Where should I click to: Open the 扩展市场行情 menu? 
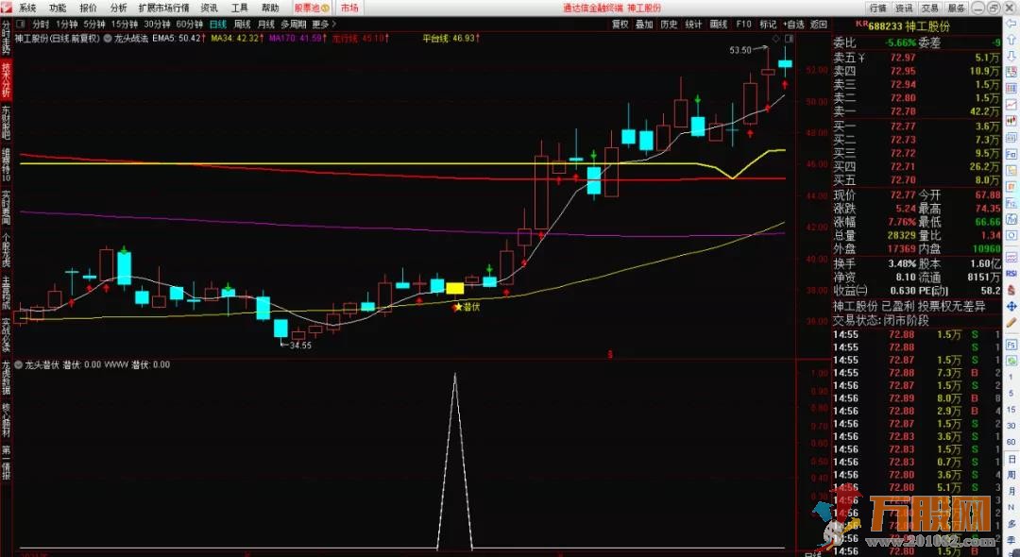[164, 8]
